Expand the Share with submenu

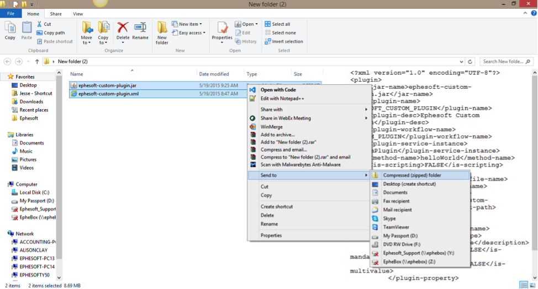[x=366, y=110]
